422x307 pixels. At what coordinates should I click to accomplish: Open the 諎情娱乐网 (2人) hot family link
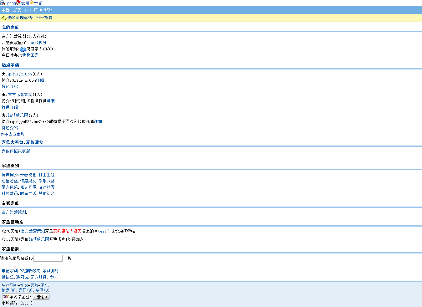tap(18, 115)
